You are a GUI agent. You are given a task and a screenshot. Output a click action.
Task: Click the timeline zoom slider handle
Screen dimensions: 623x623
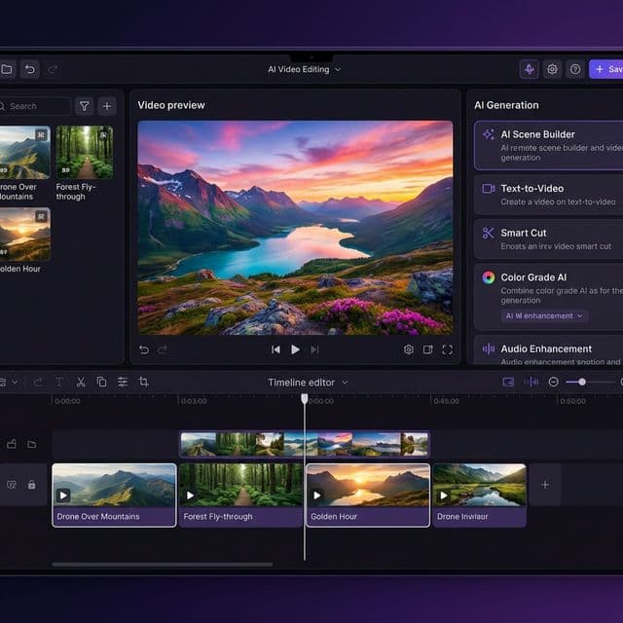(x=582, y=383)
